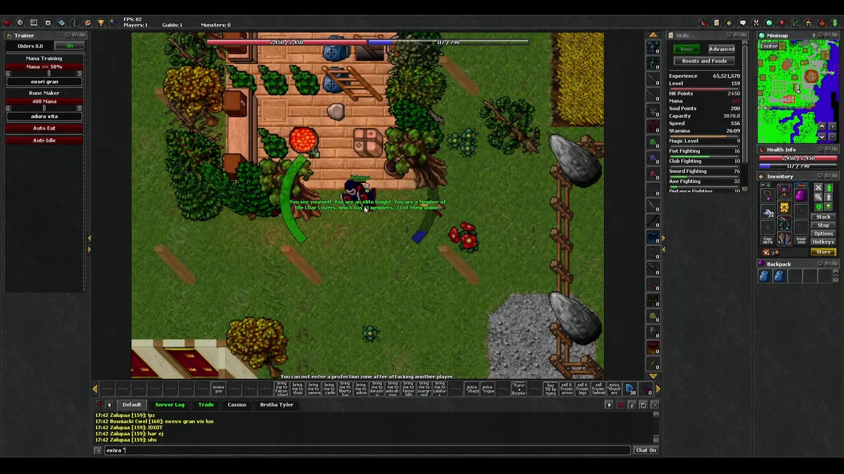Click the blue book icon in top-left toolbar

coord(61,22)
